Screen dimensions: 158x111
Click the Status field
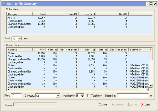tap(35, 105)
